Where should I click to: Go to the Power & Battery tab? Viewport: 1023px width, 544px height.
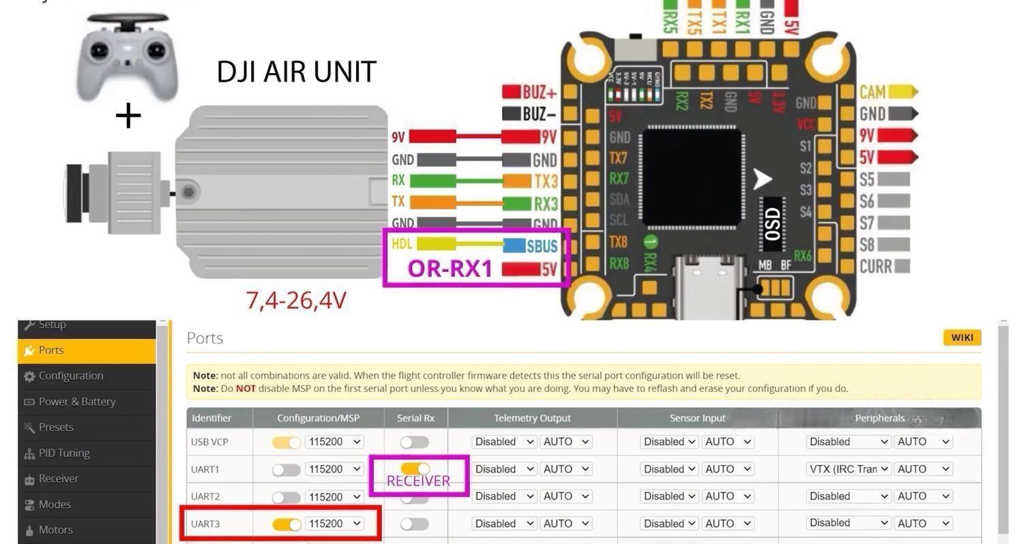click(76, 402)
